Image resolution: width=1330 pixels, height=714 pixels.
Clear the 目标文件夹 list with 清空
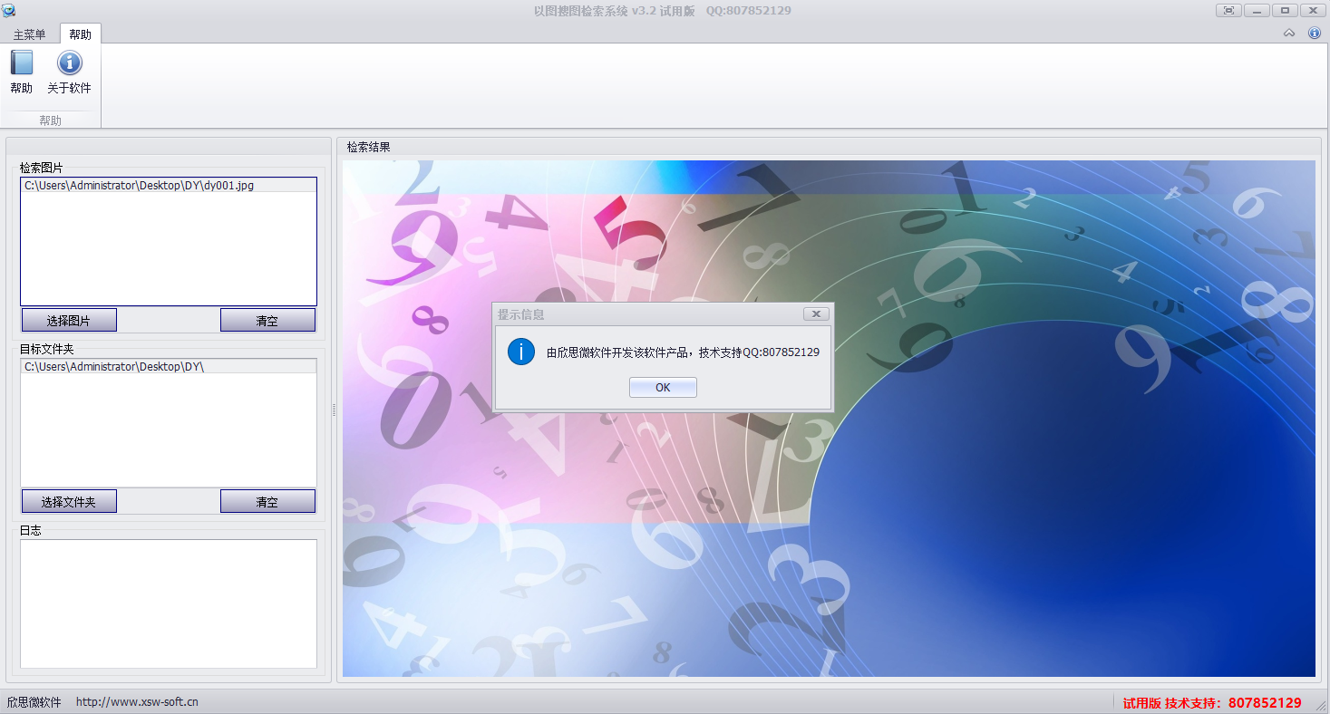[x=267, y=501]
